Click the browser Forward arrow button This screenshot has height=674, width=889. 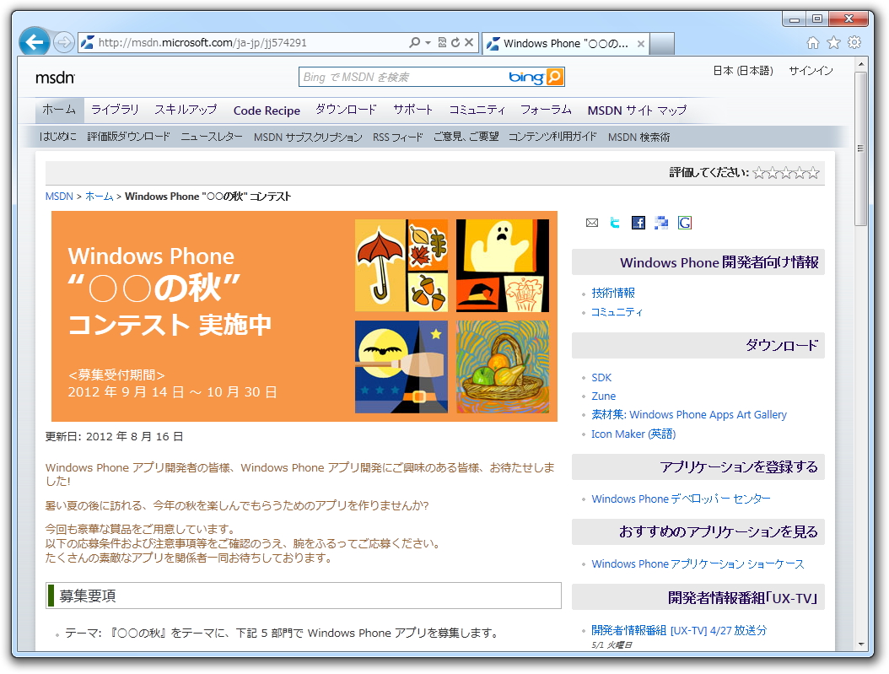pyautogui.click(x=64, y=42)
